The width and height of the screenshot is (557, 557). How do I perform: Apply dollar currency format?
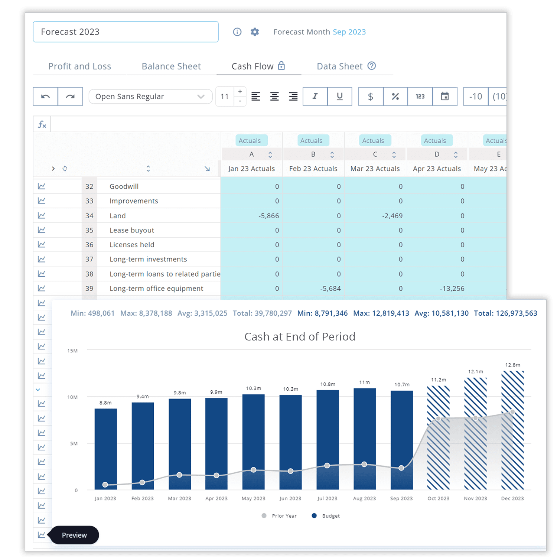371,97
